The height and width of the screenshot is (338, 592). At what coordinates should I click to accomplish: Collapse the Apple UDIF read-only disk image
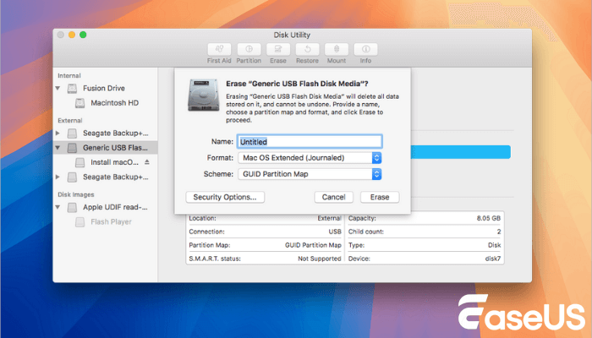pyautogui.click(x=58, y=207)
